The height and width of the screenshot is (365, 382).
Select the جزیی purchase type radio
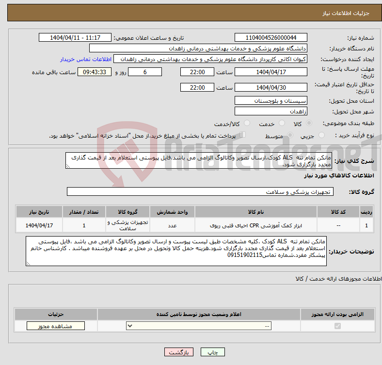(x=321, y=135)
